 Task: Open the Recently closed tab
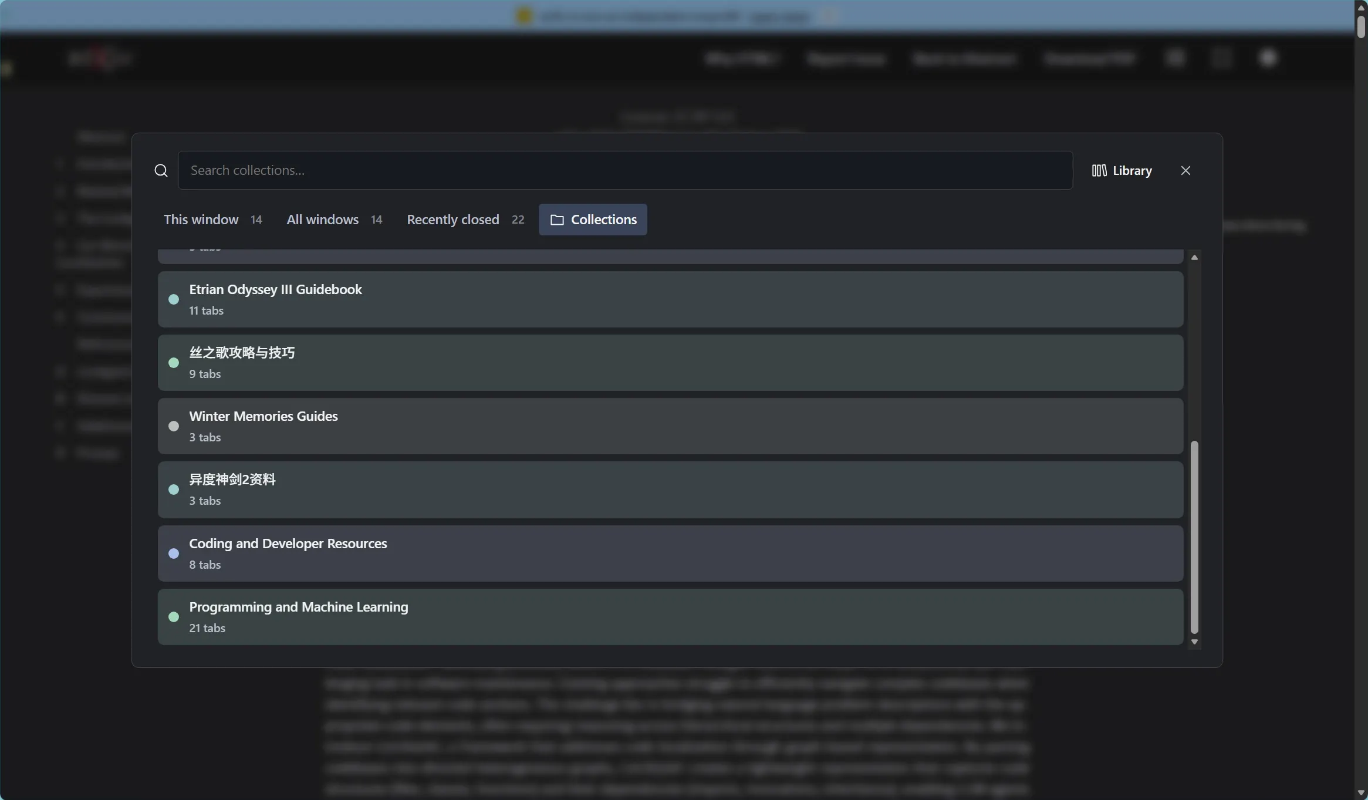pyautogui.click(x=465, y=220)
